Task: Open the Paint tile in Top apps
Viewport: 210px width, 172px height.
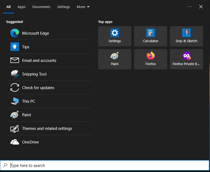Action: (115, 59)
